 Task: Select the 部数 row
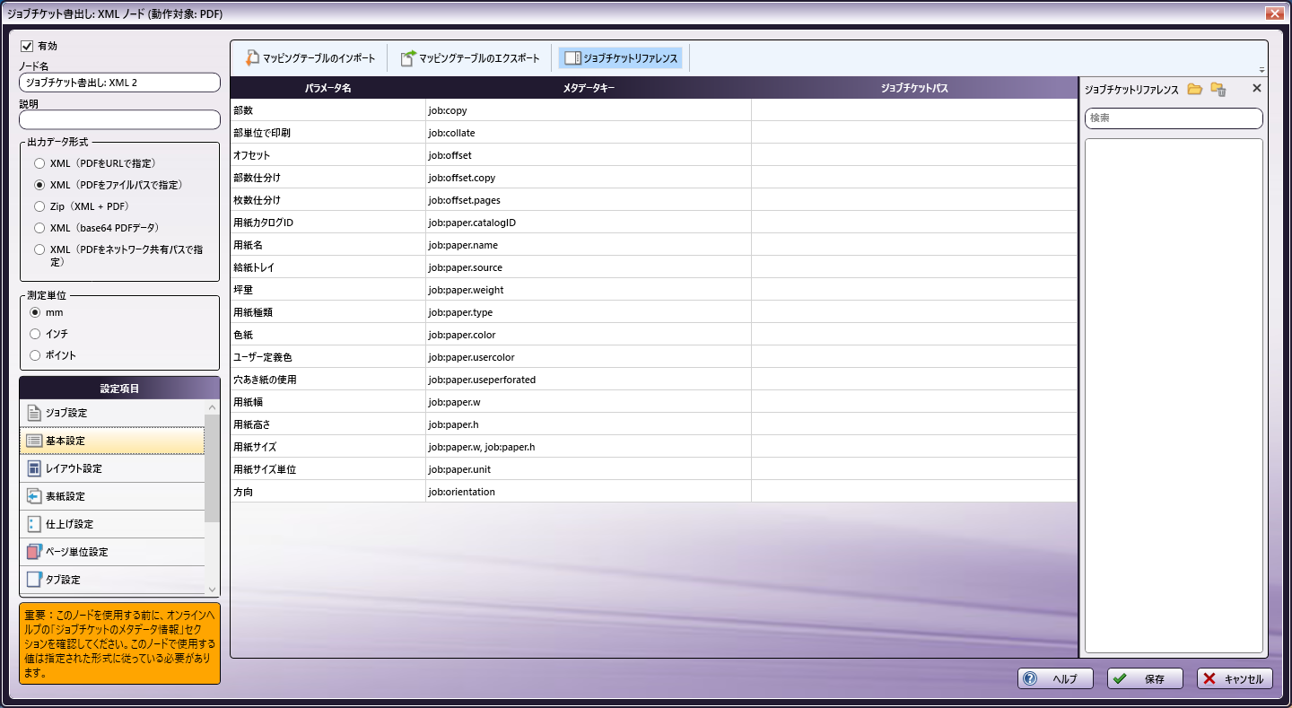(654, 110)
